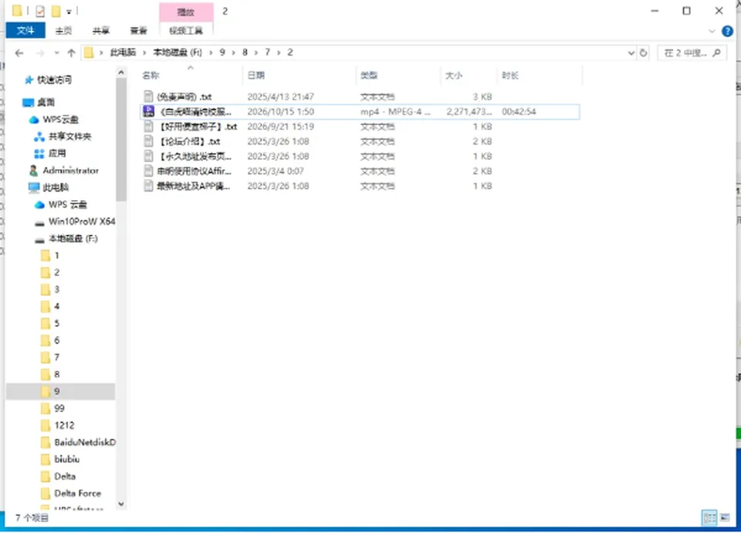Image resolution: width=741 pixels, height=533 pixels.
Task: Go up one folder level with the up arrow
Action: pos(71,53)
